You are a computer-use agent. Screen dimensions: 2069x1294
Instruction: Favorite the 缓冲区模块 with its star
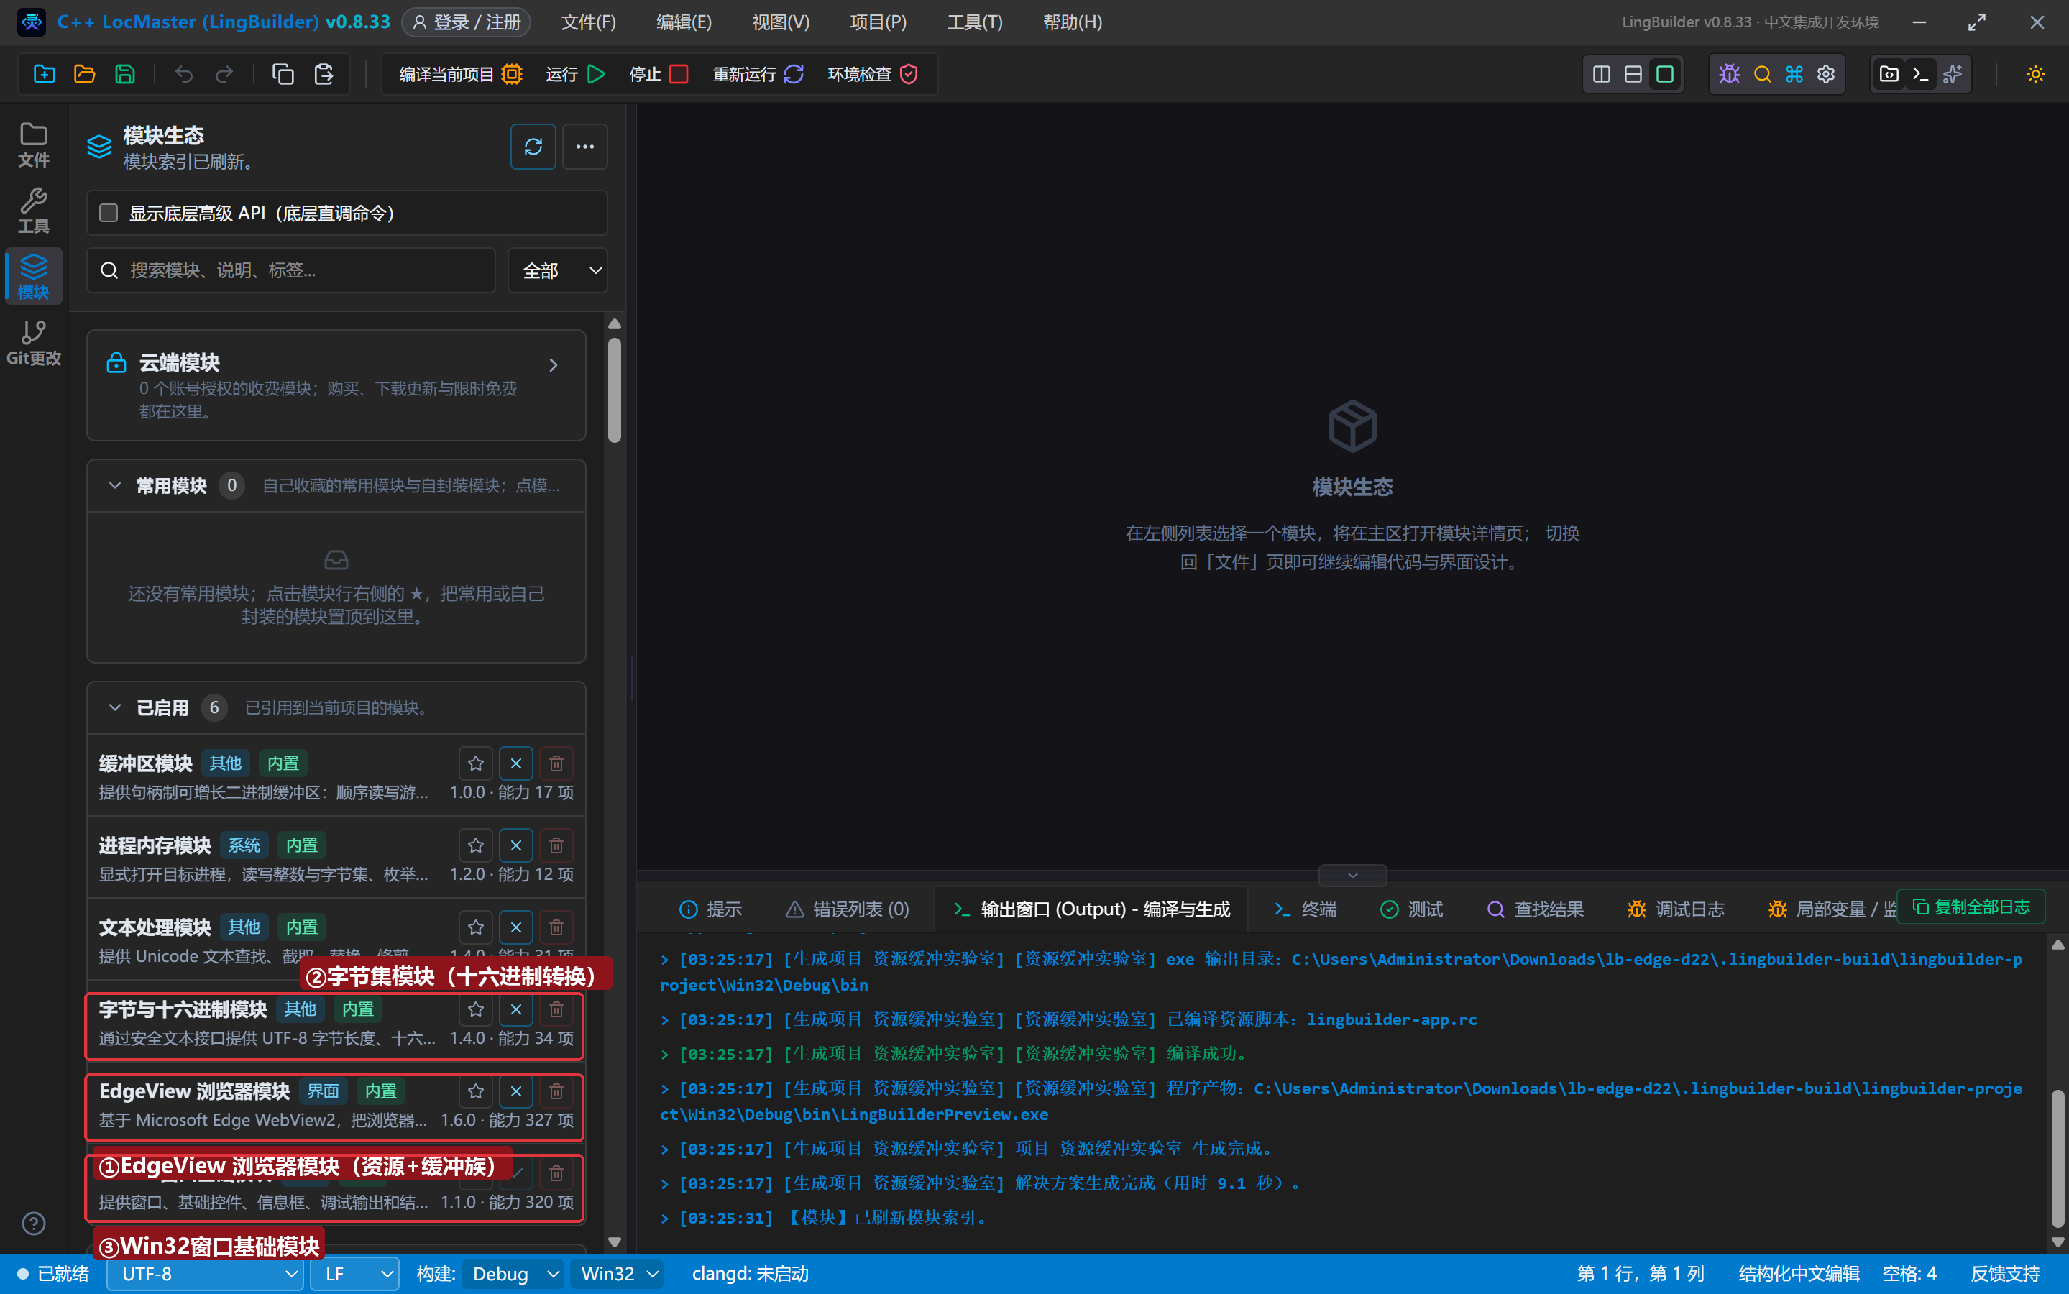476,763
